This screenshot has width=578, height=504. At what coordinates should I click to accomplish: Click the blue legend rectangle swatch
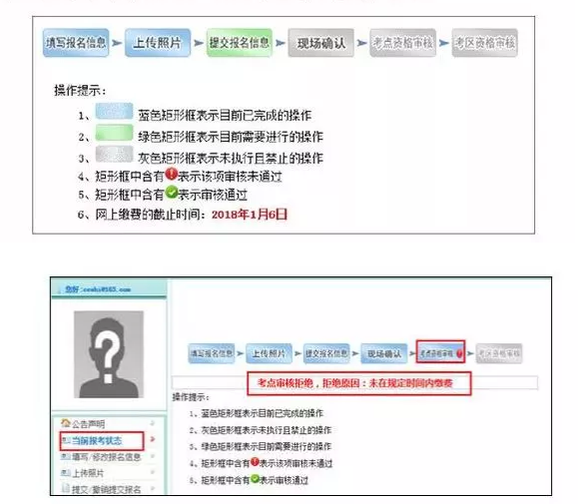[x=114, y=111]
